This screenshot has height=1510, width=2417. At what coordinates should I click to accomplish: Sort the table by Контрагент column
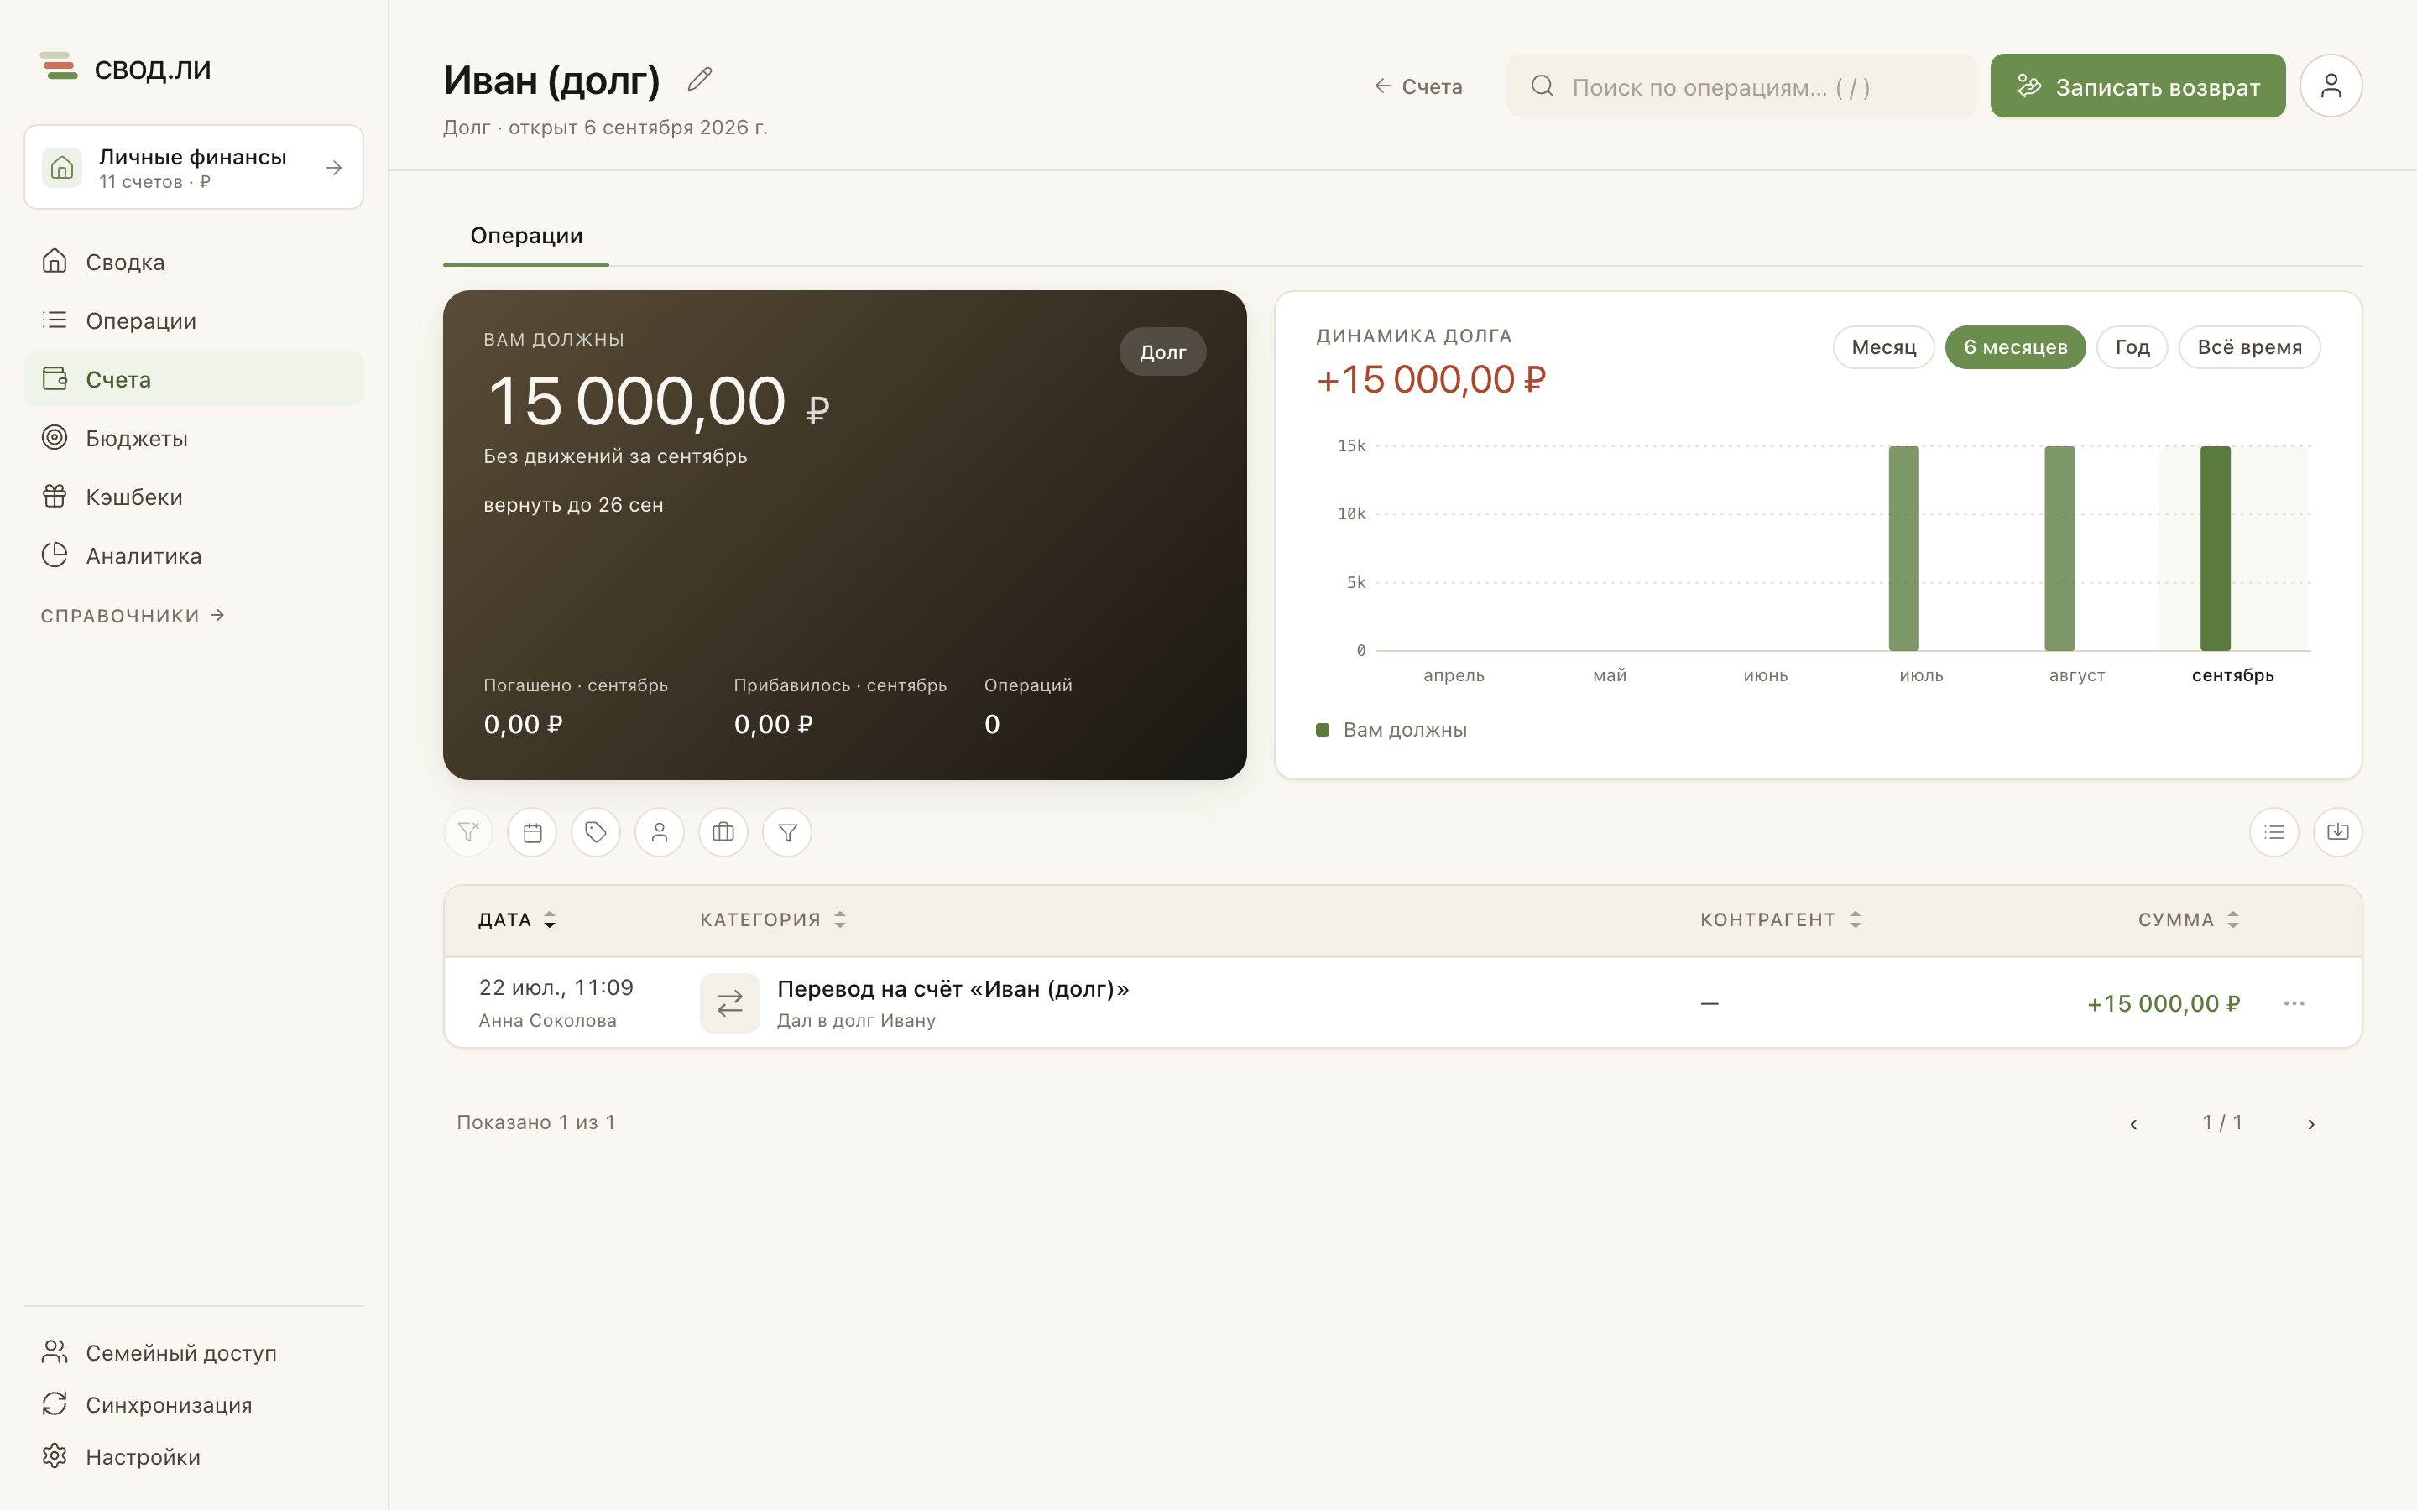[x=1781, y=919]
